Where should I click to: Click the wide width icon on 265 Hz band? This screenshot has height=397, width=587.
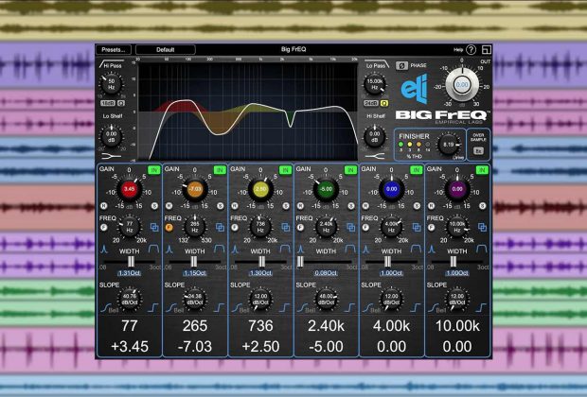point(220,249)
